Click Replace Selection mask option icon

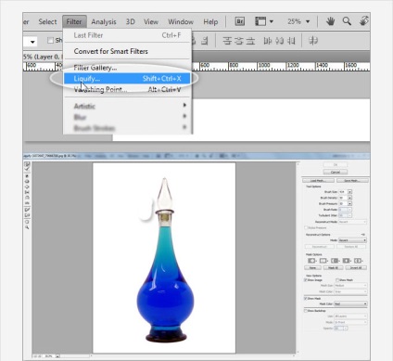(311, 261)
